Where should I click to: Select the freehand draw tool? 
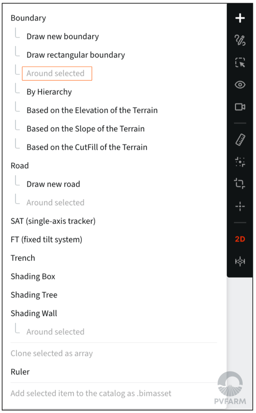240,40
